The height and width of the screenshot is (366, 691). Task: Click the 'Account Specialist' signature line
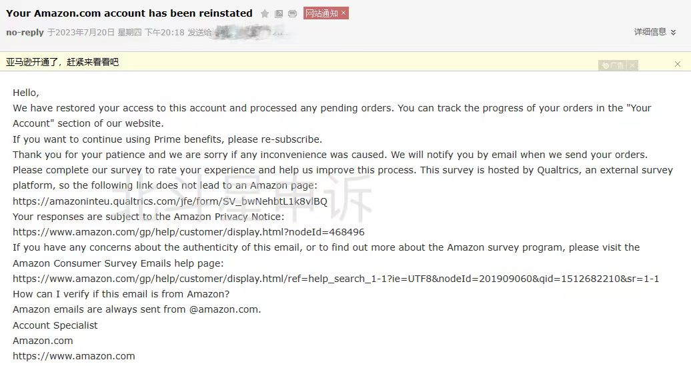coord(55,325)
